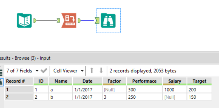Screen dimensions: 219x109
Task: Select ID cell in row 2
Action: tap(41, 97)
